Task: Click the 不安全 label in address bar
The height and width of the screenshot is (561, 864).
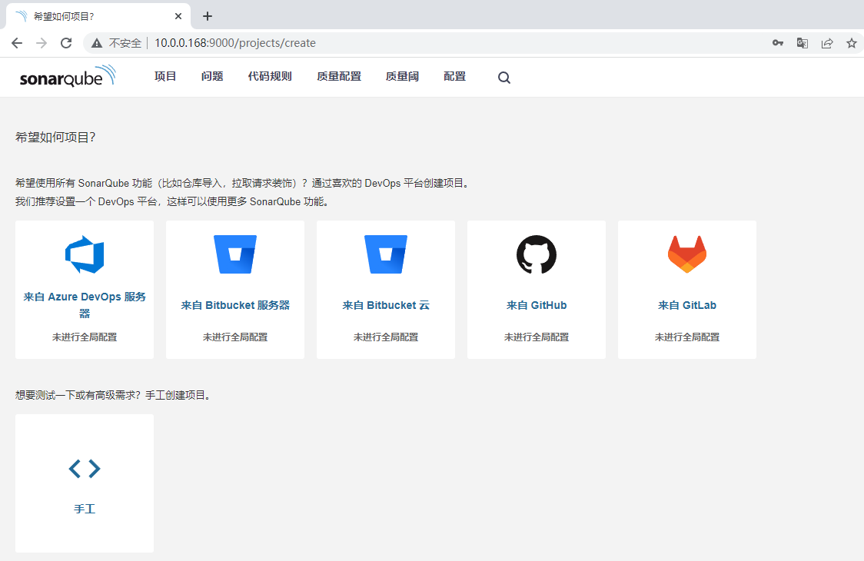Action: click(x=125, y=43)
